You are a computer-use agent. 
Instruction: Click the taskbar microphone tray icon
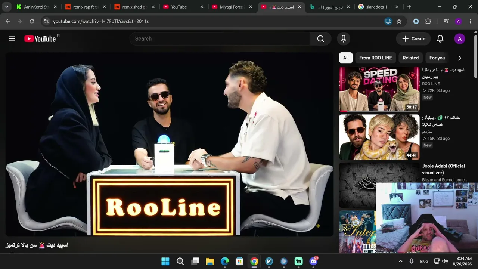(412, 261)
